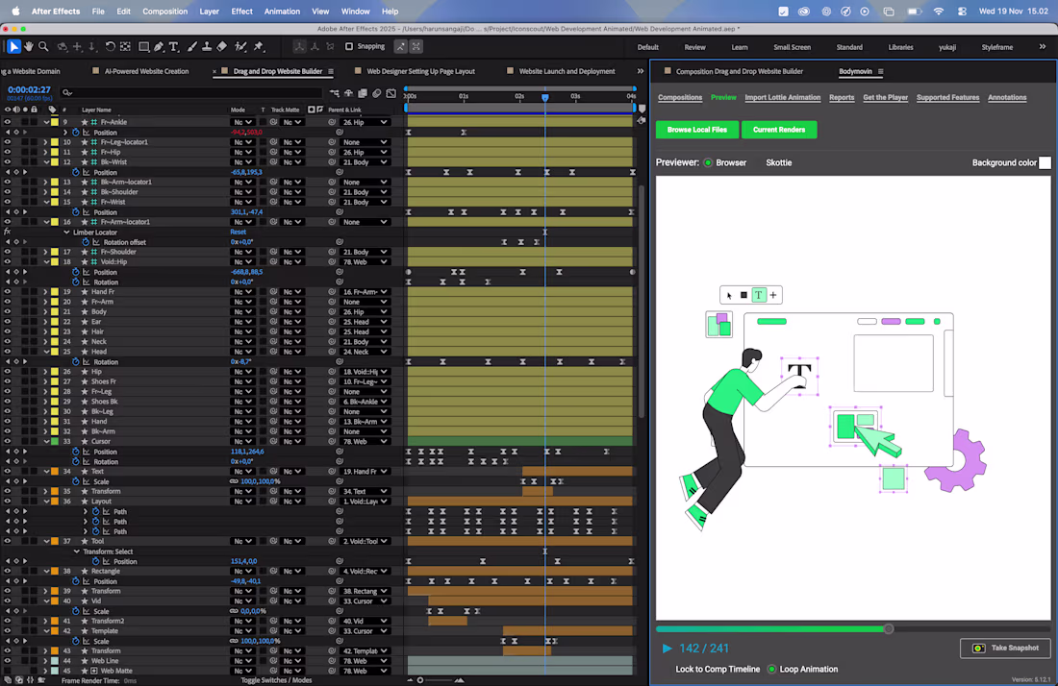Hide the Fr~Hip layer with eye icon
The image size is (1058, 686).
point(7,152)
